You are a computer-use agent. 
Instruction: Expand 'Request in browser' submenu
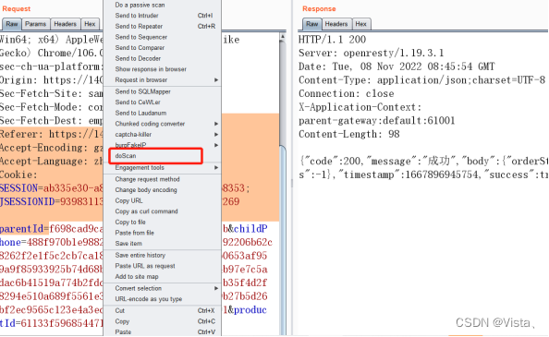[163, 79]
